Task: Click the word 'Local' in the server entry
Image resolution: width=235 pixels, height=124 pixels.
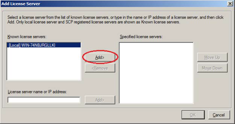Action: (15, 45)
